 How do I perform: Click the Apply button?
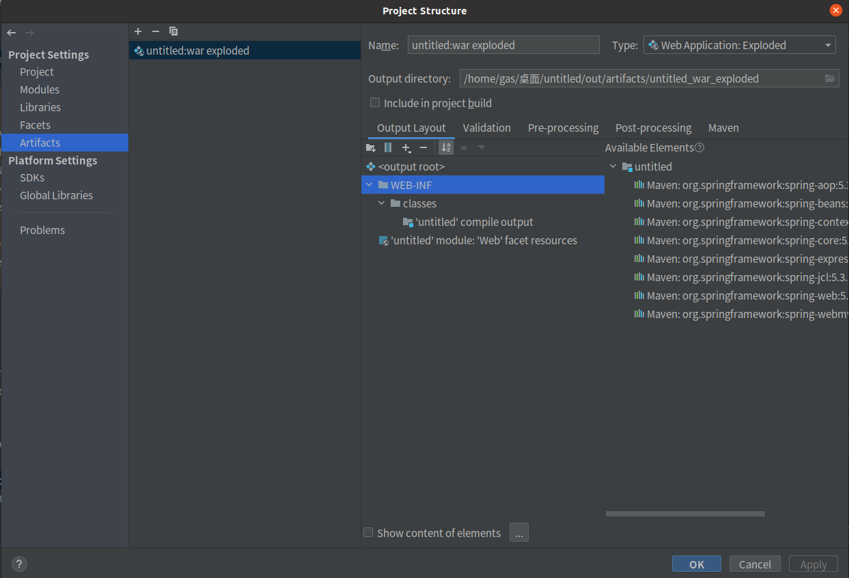(813, 564)
